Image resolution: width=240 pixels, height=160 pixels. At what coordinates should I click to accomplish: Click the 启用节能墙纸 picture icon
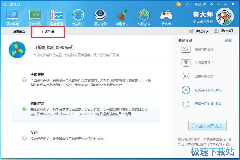[186, 49]
